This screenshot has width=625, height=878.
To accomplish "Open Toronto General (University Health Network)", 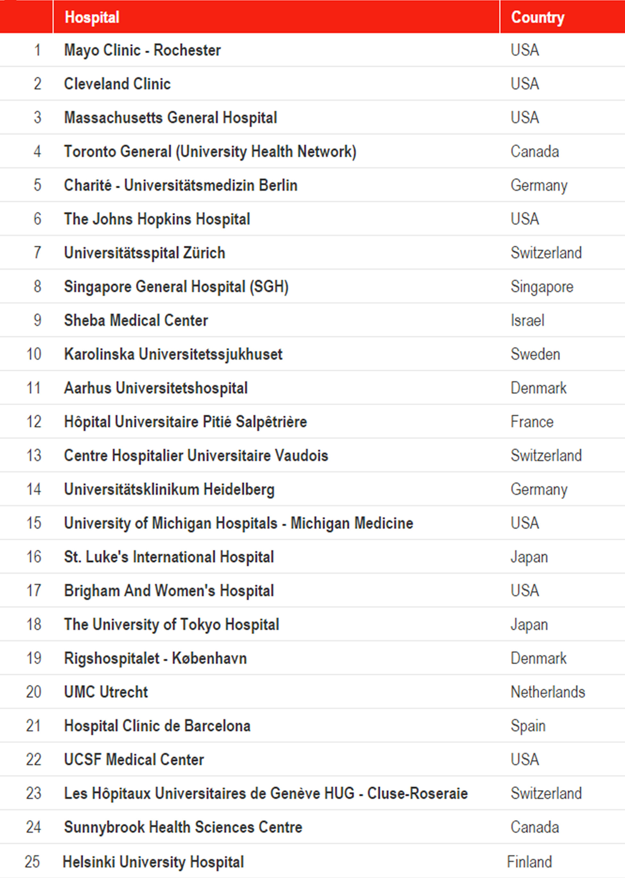I will 210,152.
